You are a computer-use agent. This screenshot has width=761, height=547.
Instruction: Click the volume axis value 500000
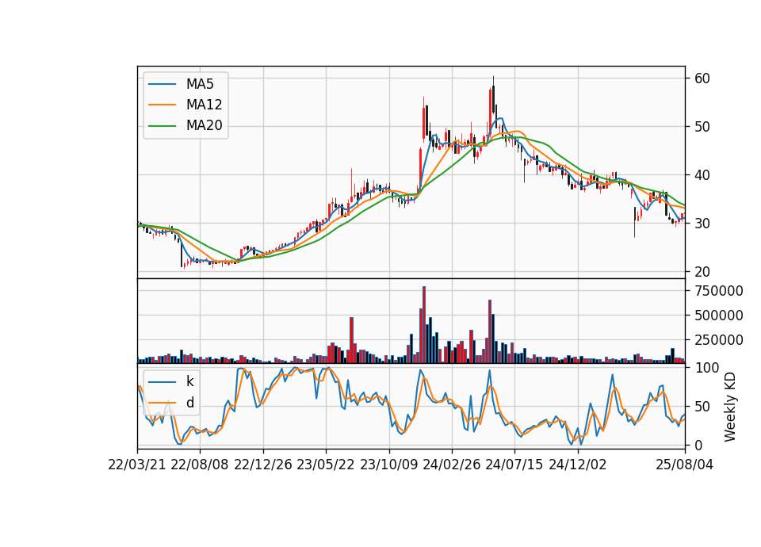pos(719,316)
